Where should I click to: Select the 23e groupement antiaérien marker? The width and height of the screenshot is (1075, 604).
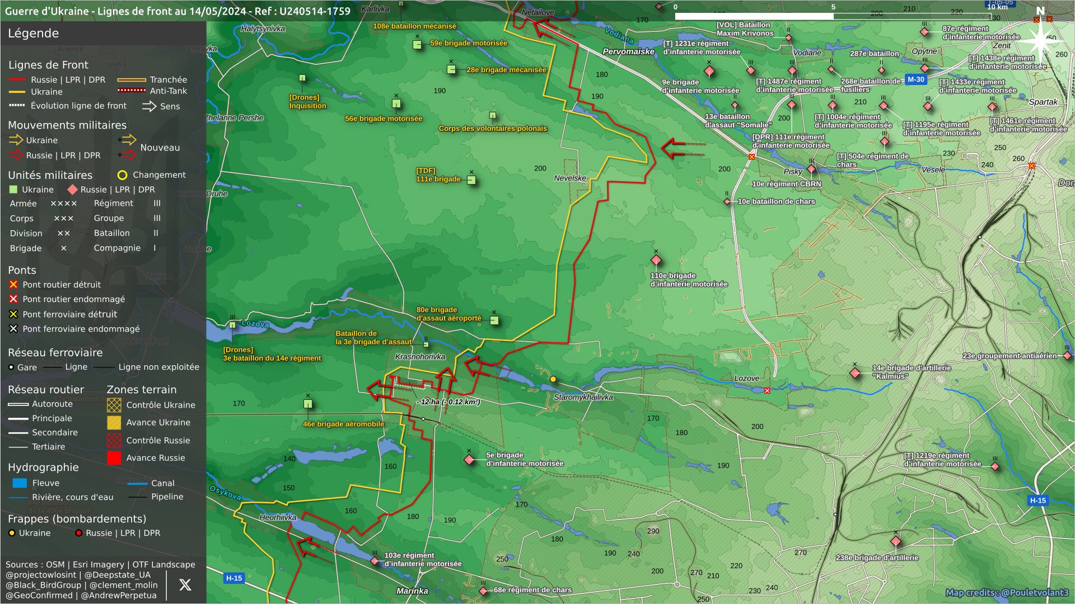pyautogui.click(x=1067, y=356)
